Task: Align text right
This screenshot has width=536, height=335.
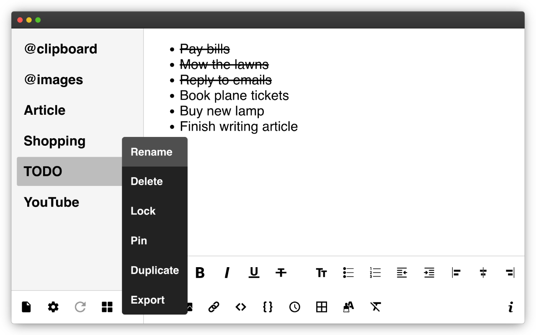Action: point(510,273)
